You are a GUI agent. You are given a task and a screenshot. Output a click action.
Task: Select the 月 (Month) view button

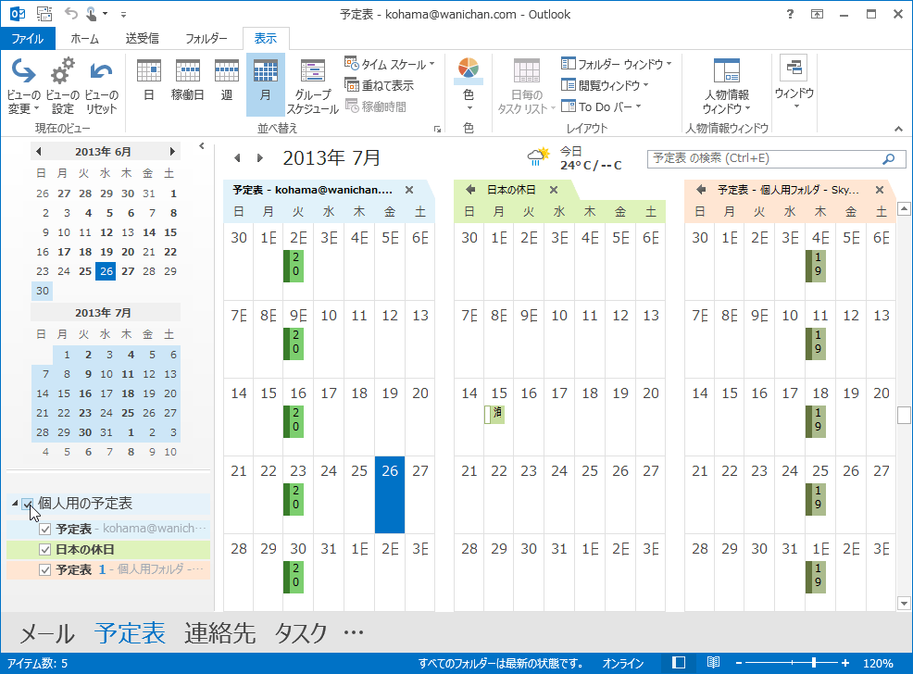265,85
